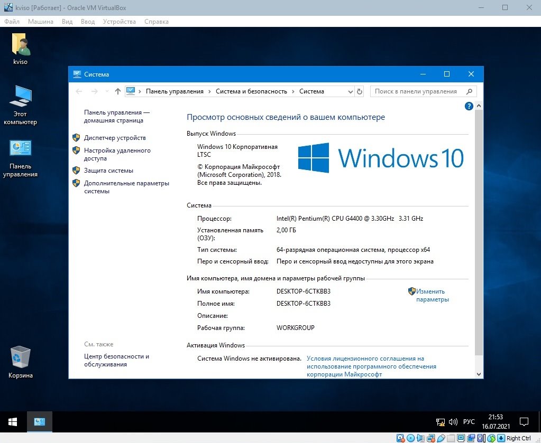Select the Этот компьютер desktop icon

(x=20, y=105)
